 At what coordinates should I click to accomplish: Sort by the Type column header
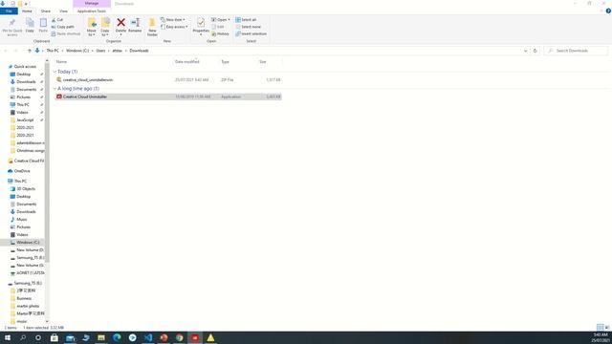(x=226, y=61)
